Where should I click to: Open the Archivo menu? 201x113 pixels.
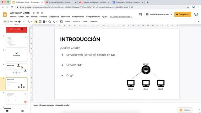[x=13, y=17]
